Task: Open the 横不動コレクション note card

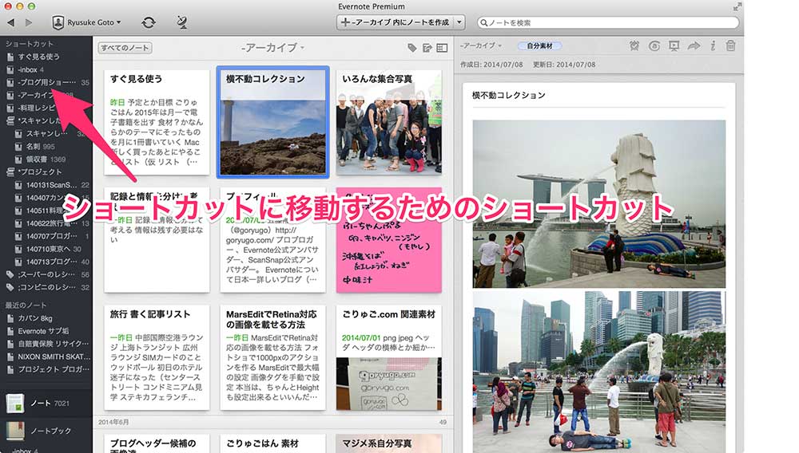Action: tap(273, 122)
